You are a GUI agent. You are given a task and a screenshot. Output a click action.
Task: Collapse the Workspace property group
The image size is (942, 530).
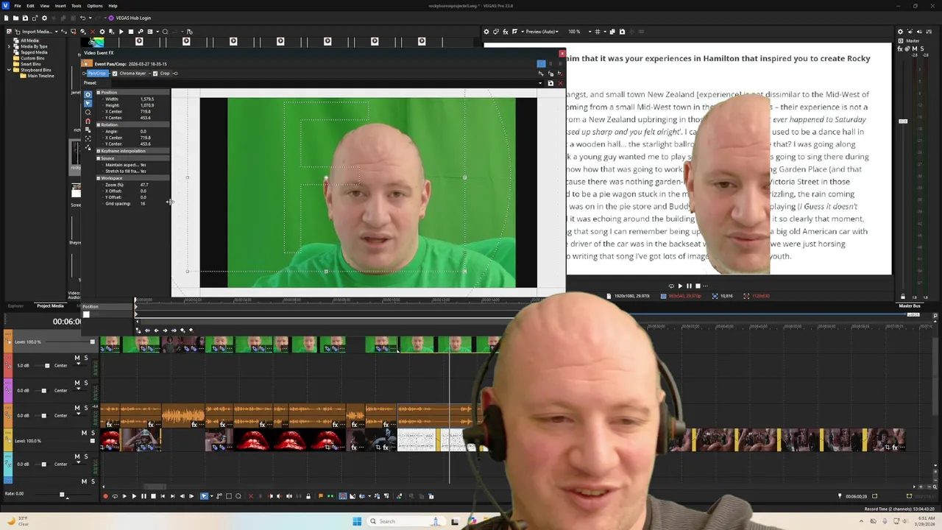coord(99,178)
